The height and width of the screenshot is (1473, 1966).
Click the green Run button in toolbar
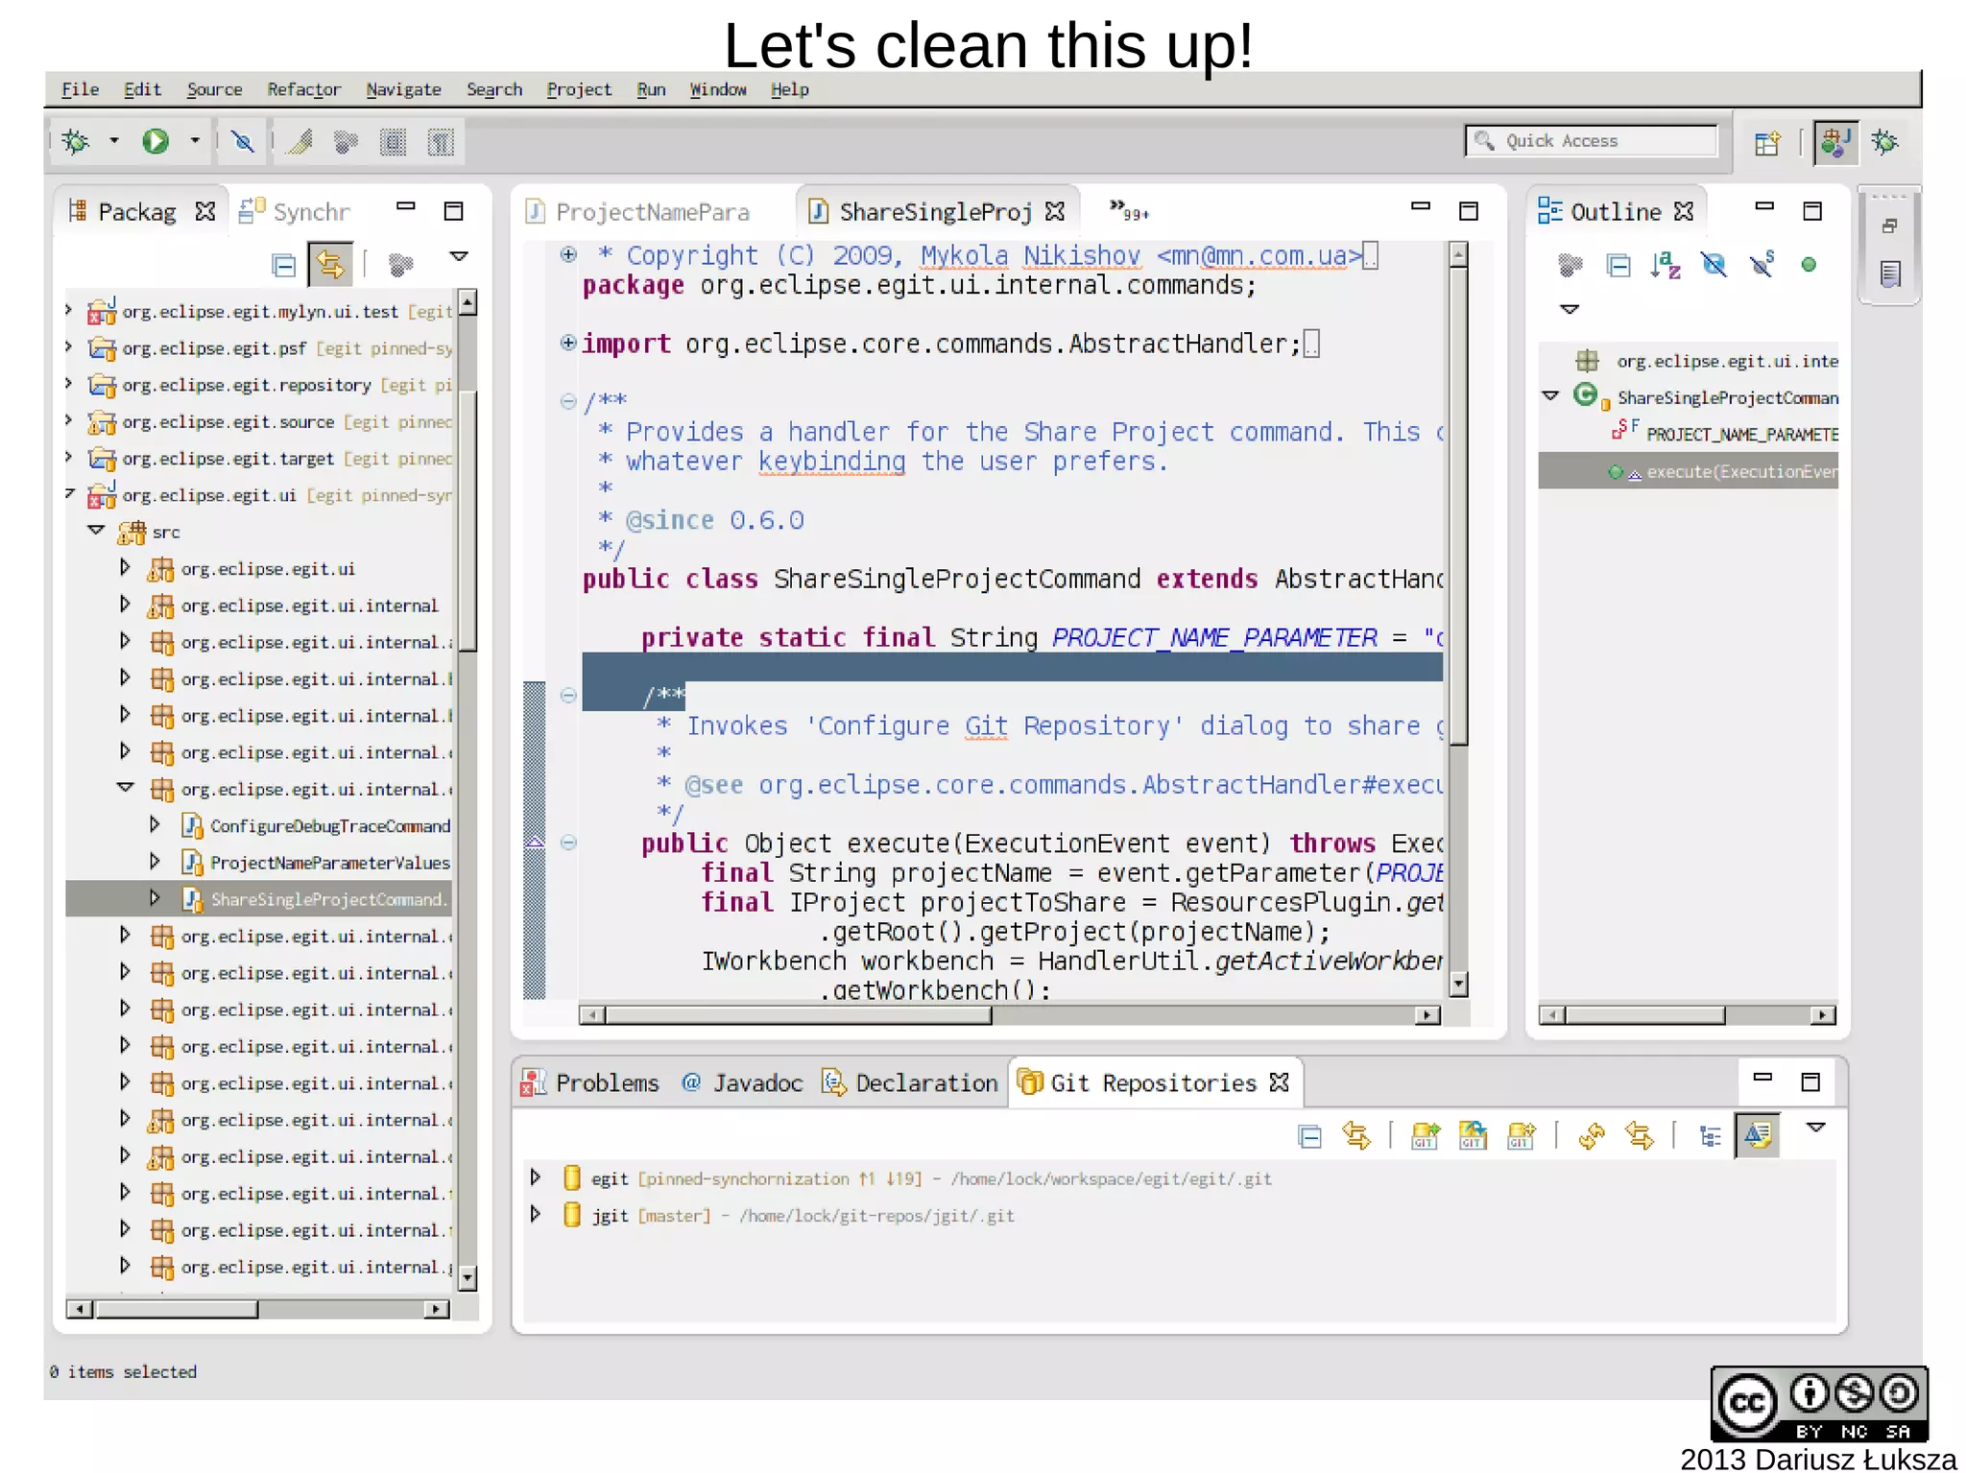pos(156,142)
